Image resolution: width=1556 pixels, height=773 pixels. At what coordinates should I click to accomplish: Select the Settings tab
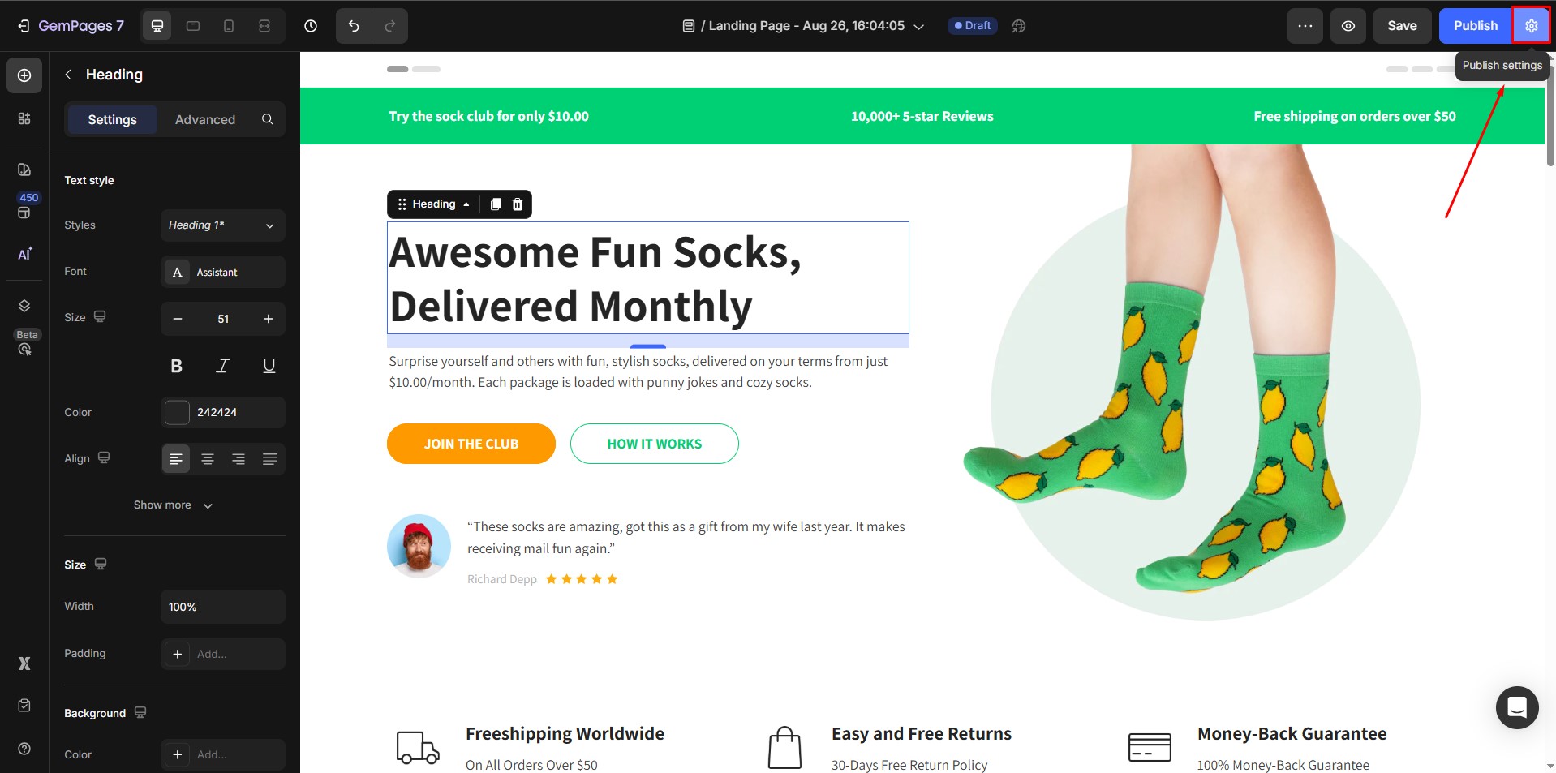click(x=112, y=119)
